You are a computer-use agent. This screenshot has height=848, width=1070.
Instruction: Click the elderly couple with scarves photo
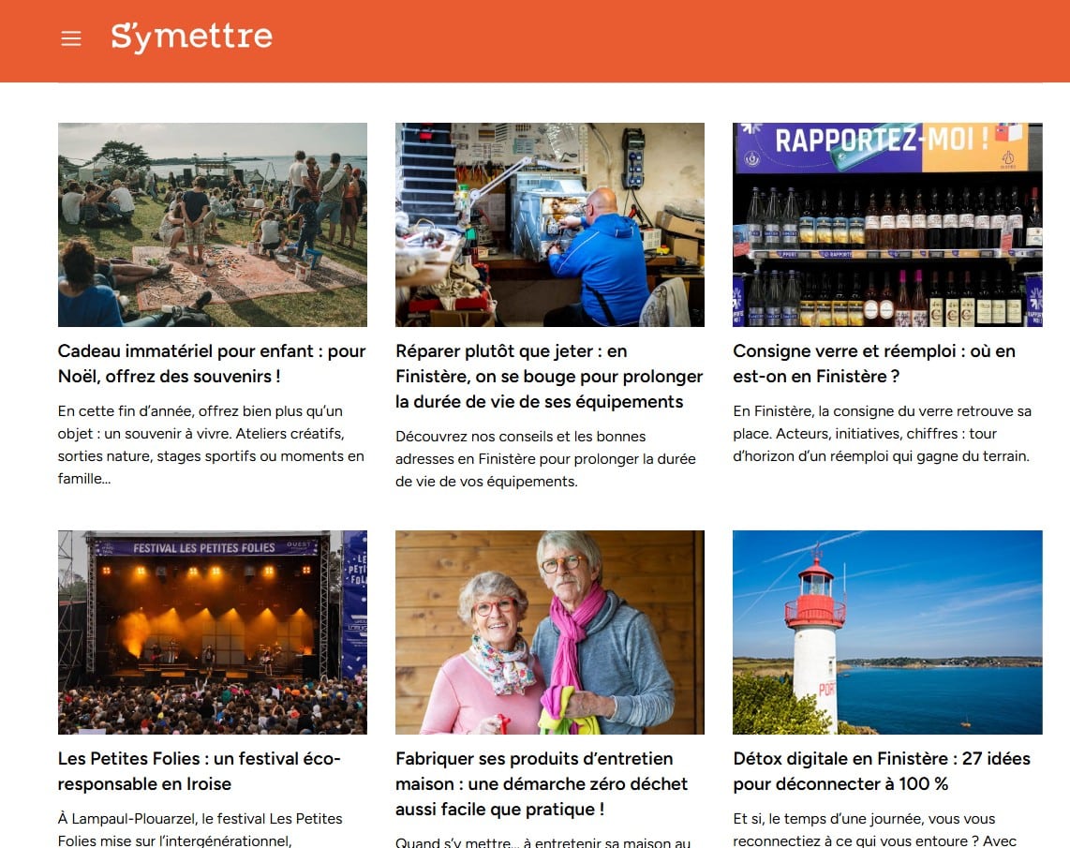[x=549, y=632]
